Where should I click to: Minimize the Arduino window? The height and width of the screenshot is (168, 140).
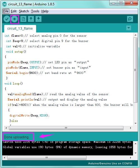[113, 3]
